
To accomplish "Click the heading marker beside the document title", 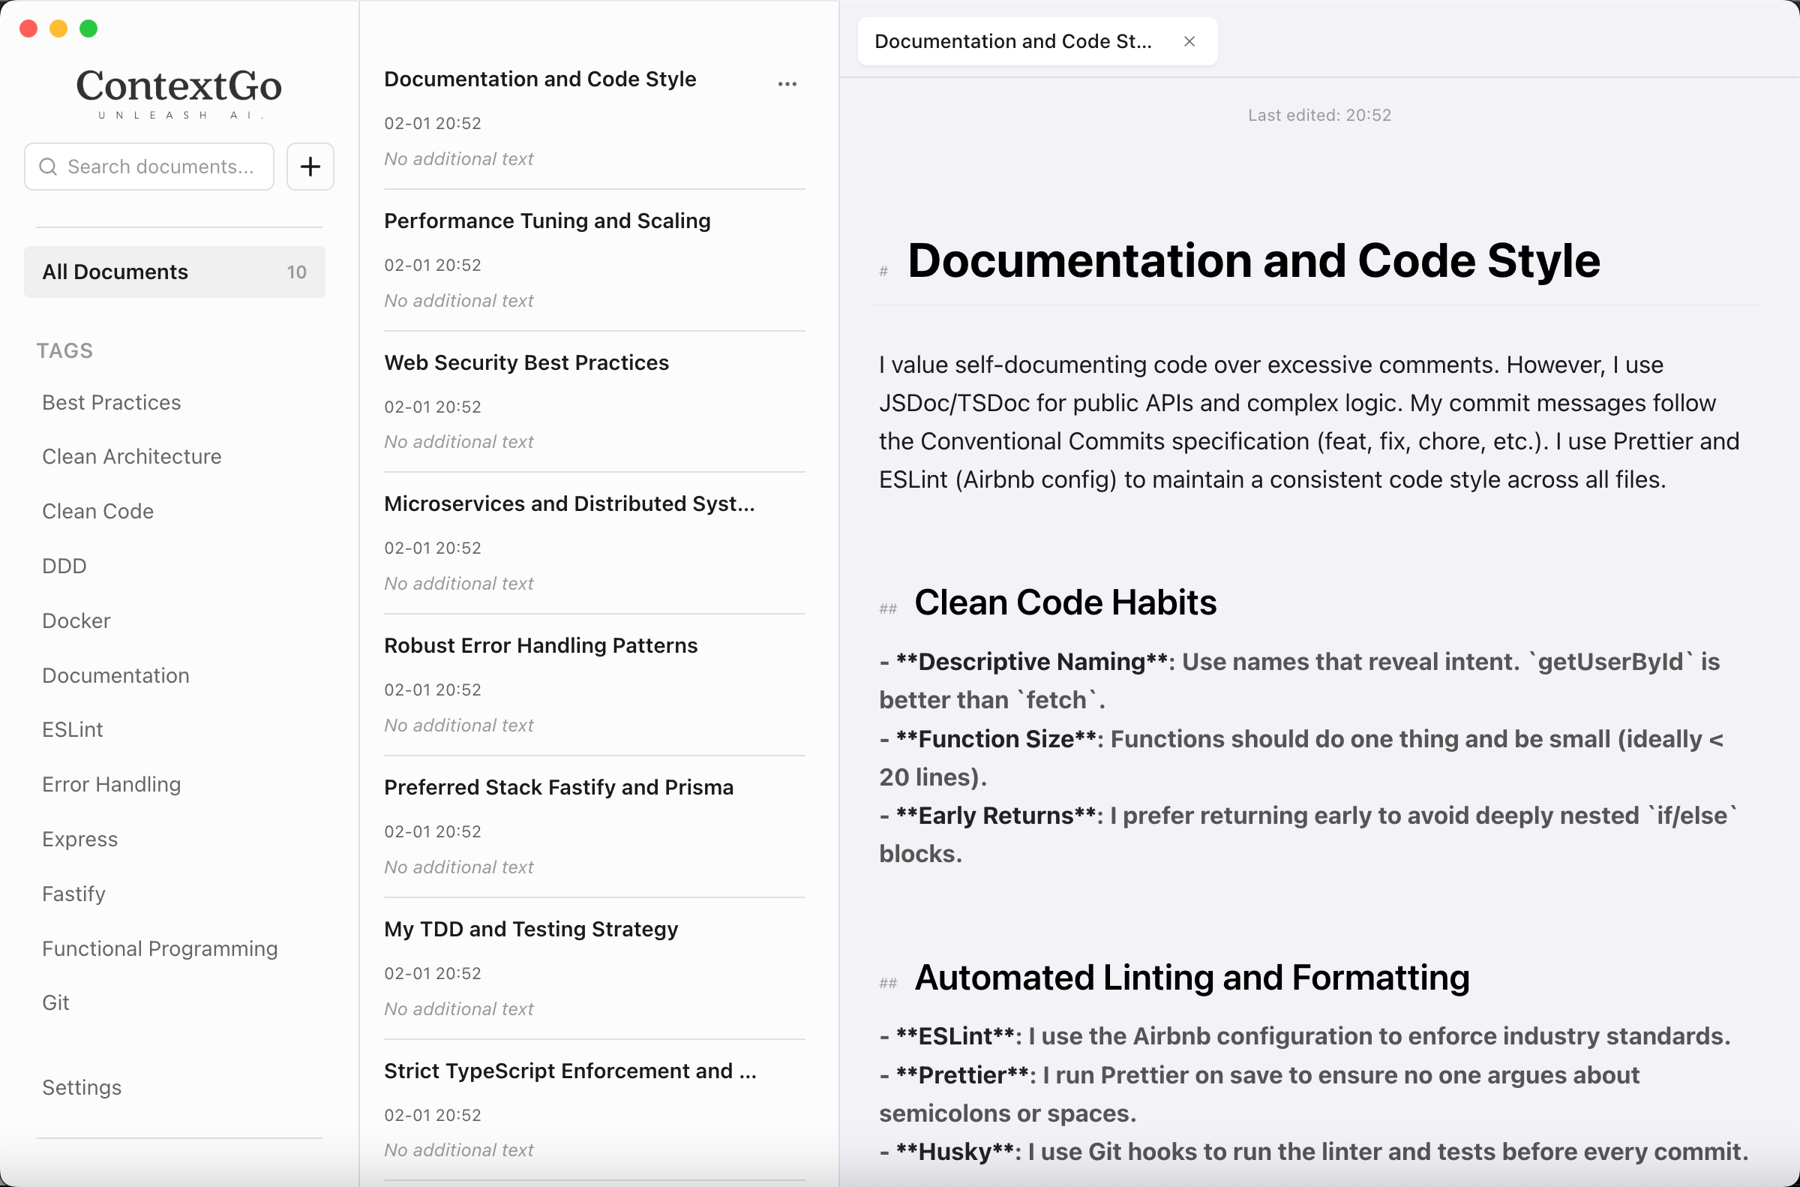I will (x=884, y=271).
